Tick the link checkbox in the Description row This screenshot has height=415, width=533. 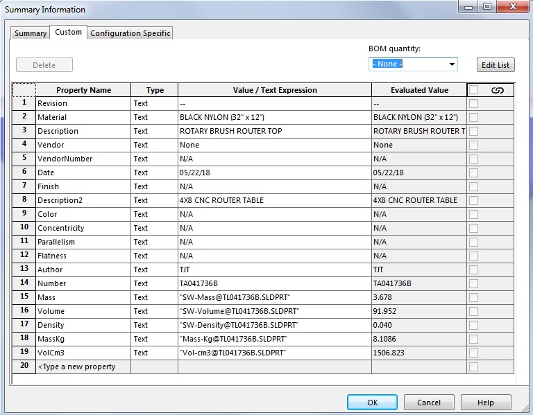point(473,132)
